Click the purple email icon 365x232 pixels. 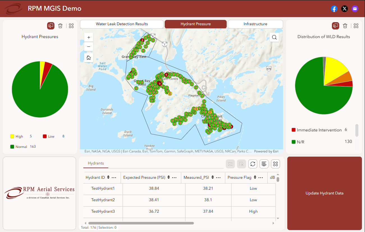(355, 9)
